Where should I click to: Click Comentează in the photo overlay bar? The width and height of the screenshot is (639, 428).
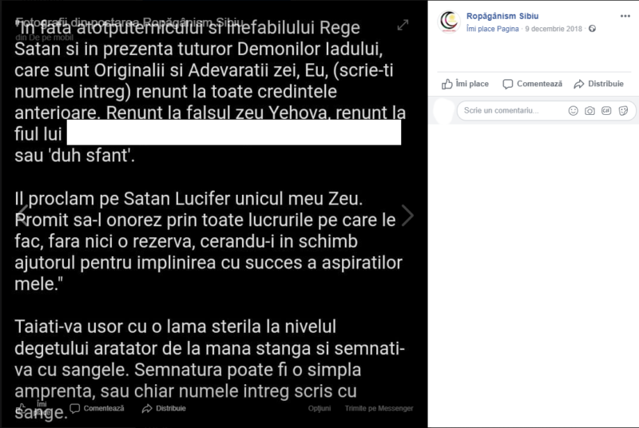click(x=97, y=408)
